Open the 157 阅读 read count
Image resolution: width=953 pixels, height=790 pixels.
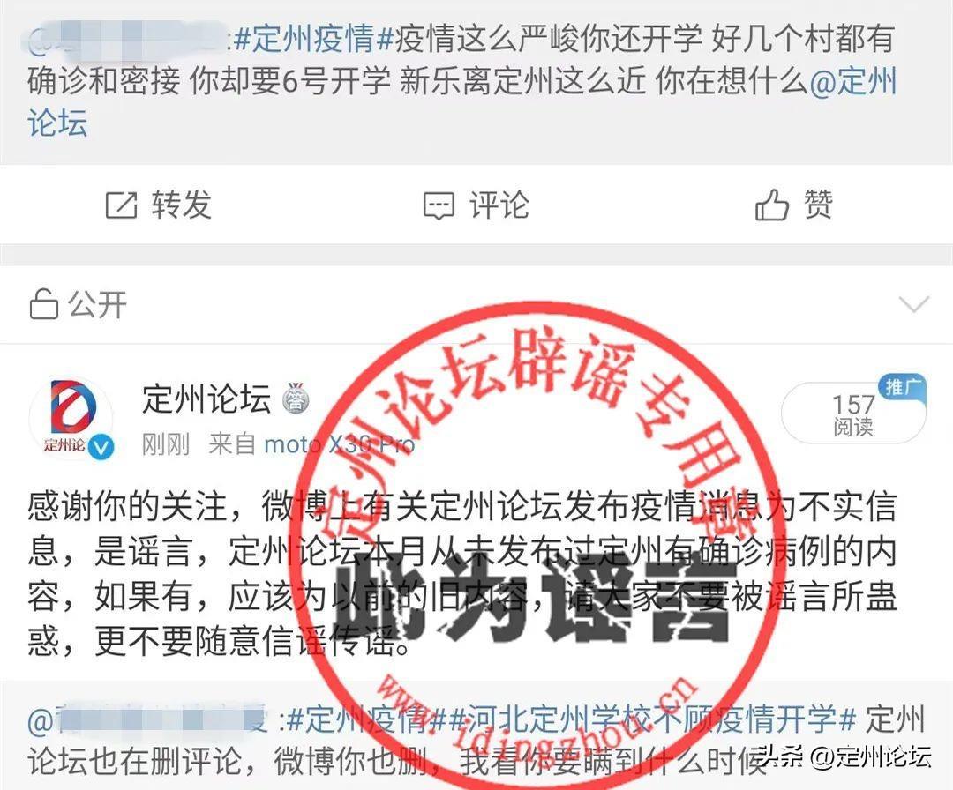(852, 414)
